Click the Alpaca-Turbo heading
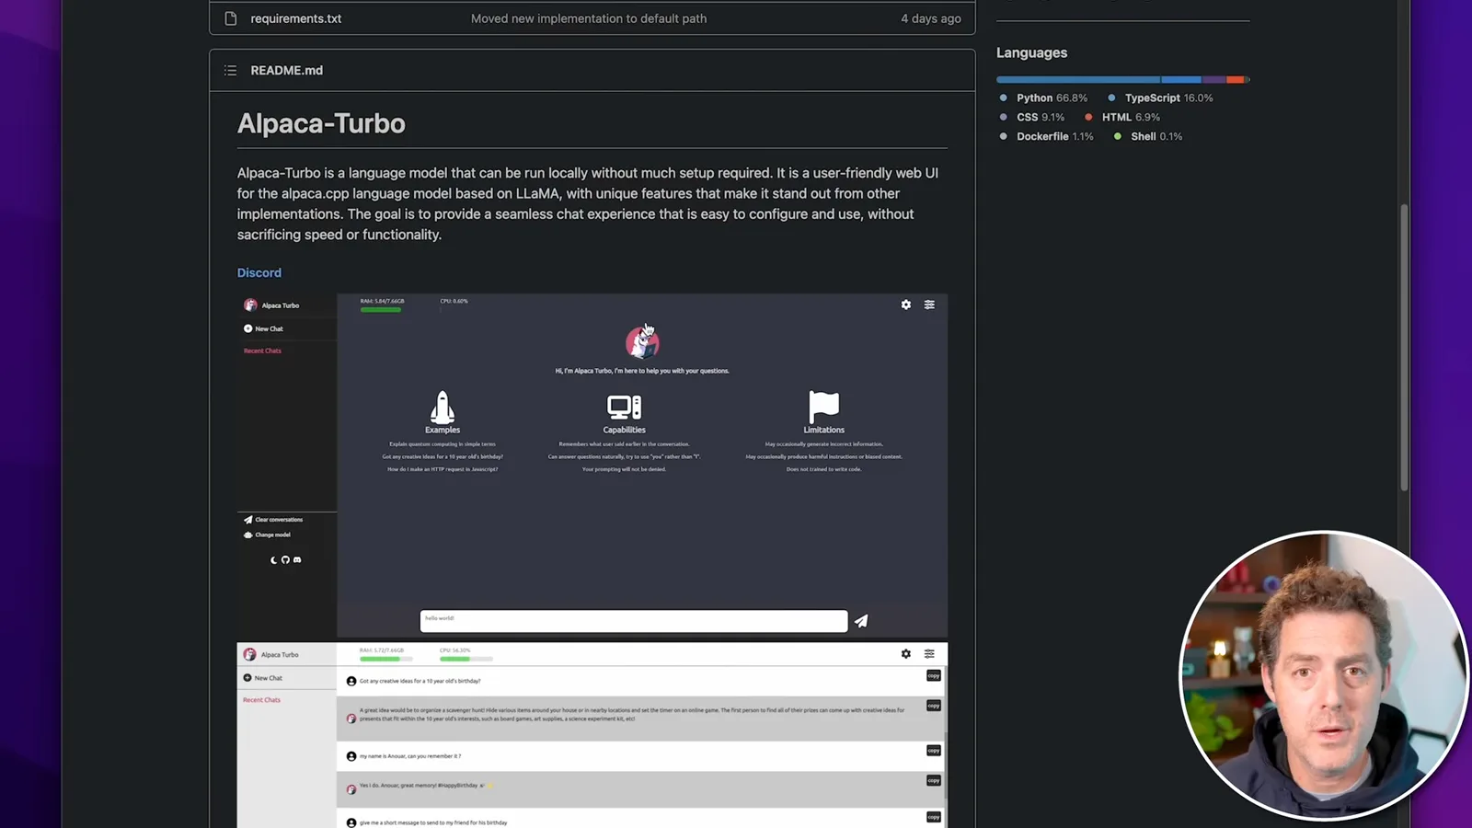 tap(321, 123)
